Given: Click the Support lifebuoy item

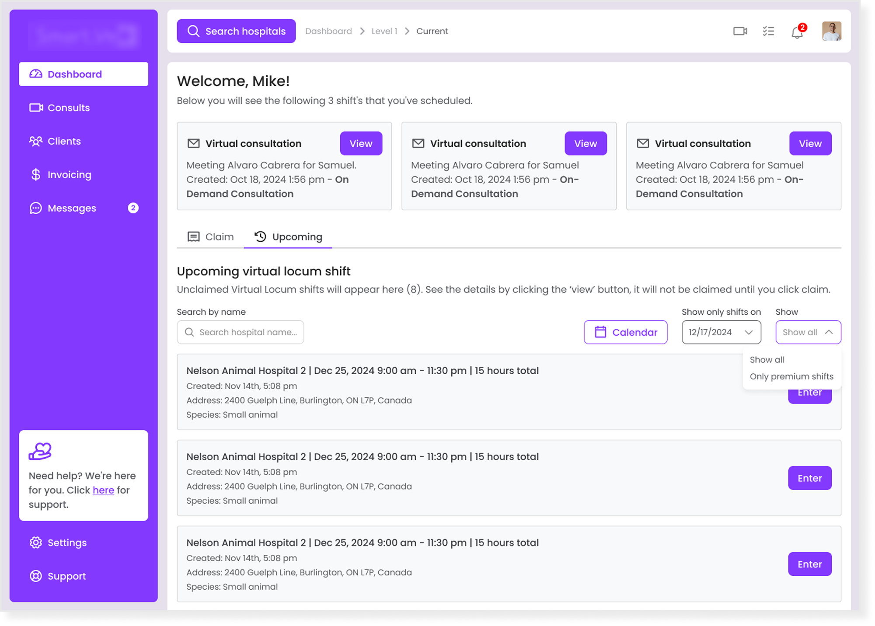Looking at the screenshot, I should tap(66, 576).
